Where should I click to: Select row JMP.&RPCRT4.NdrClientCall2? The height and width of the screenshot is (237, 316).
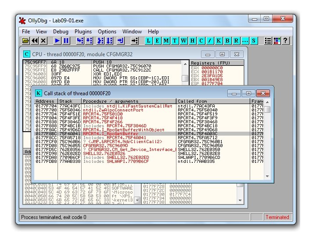149,142
